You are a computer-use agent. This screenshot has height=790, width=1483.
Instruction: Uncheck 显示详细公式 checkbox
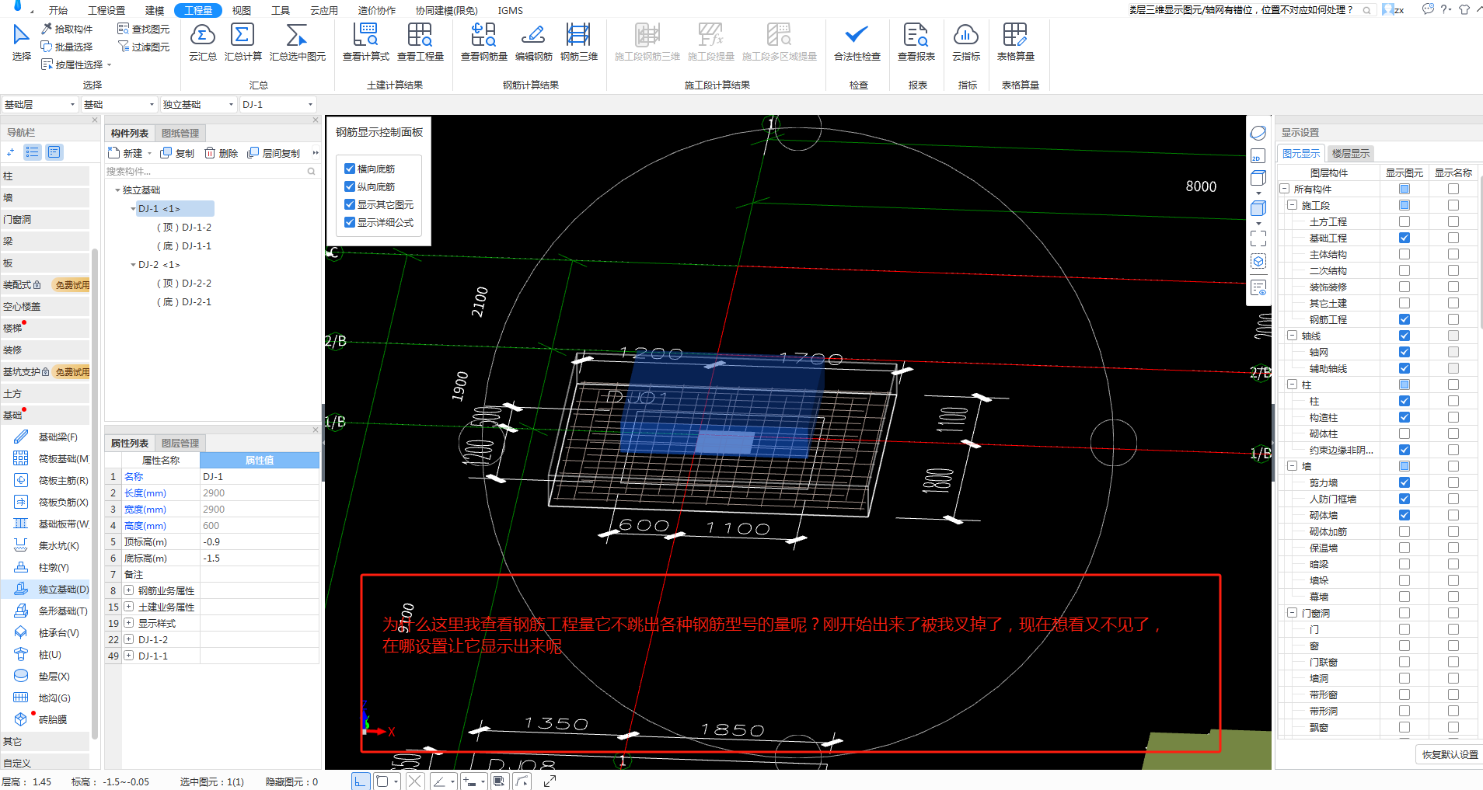350,222
